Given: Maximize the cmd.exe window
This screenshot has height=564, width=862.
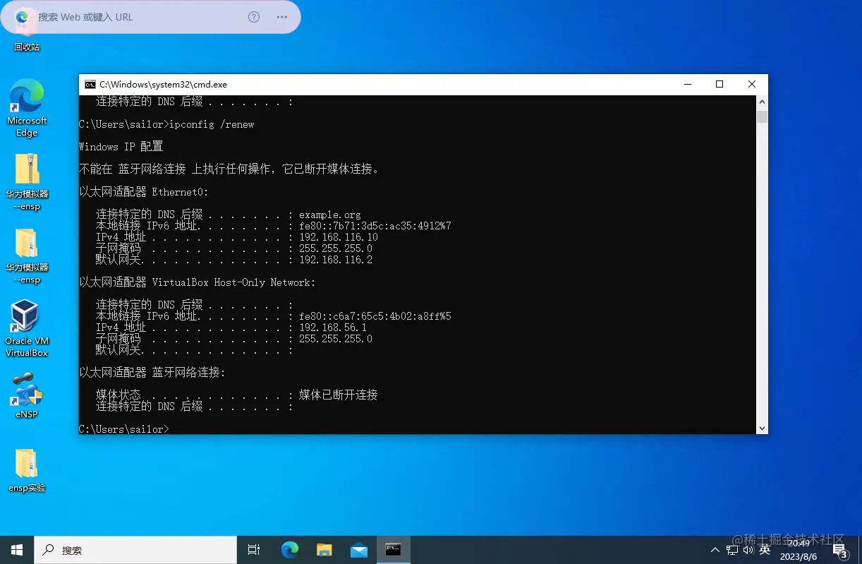Looking at the screenshot, I should [720, 85].
